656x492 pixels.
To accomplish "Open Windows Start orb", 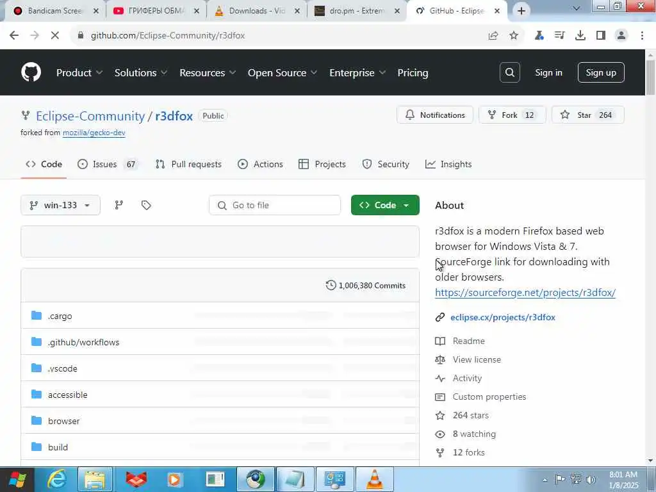I will point(17,479).
